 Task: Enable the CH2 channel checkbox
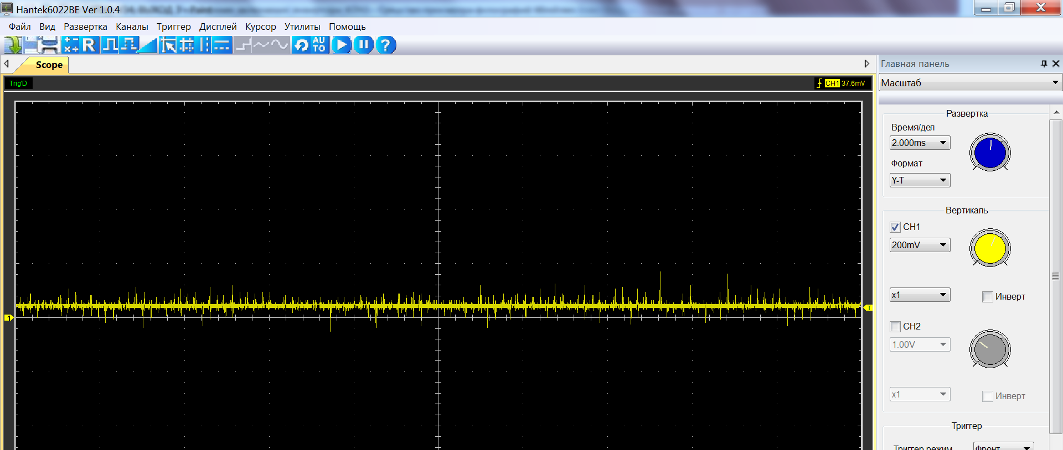pyautogui.click(x=895, y=327)
